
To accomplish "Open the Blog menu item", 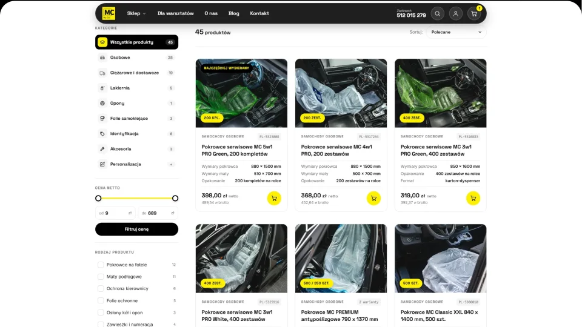I will coord(234,13).
